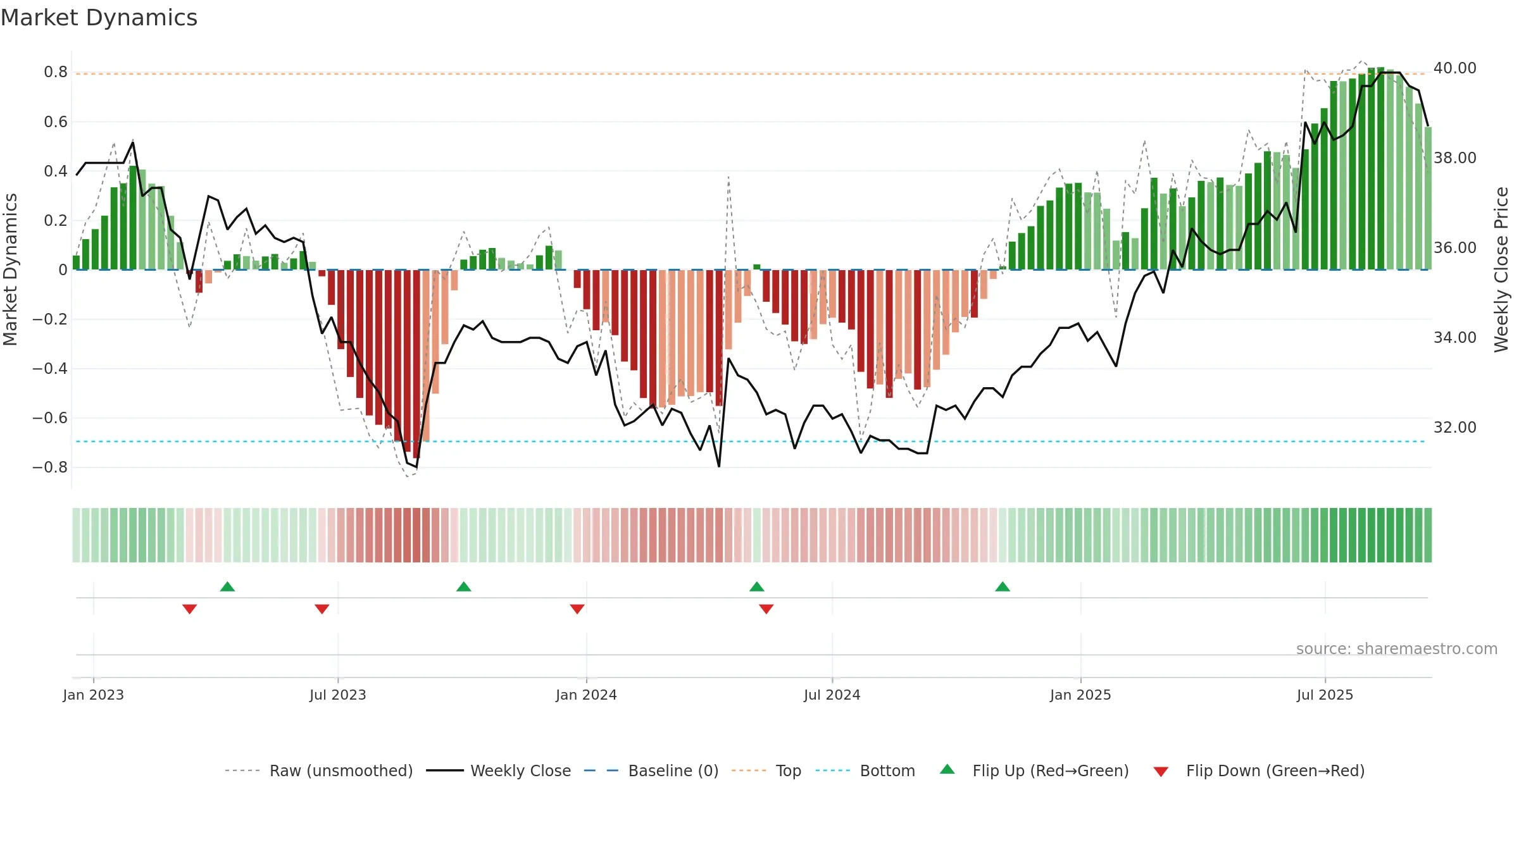This screenshot has width=1519, height=854.
Task: Toggle the Bottom legend entry
Action: (865, 770)
